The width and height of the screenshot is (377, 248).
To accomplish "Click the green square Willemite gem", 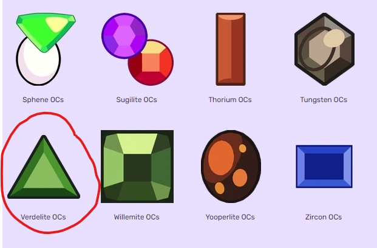I will point(137,167).
